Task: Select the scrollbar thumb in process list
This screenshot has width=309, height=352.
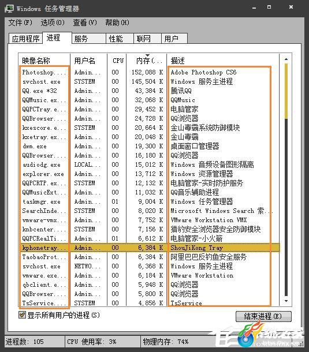Action: pos(286,91)
